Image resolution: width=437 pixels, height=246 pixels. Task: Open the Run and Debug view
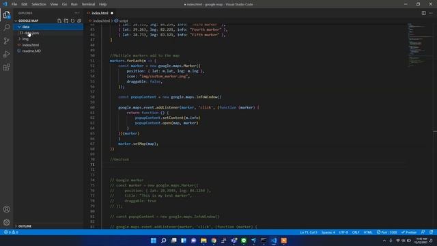pyautogui.click(x=6, y=54)
